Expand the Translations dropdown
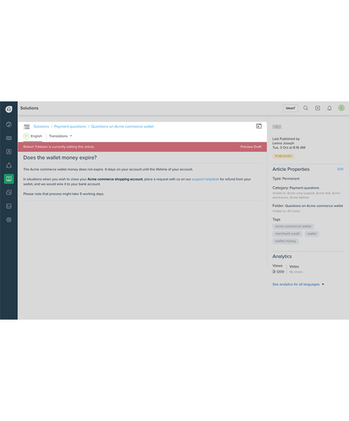Screen dimensions: 349x421 tap(60, 136)
